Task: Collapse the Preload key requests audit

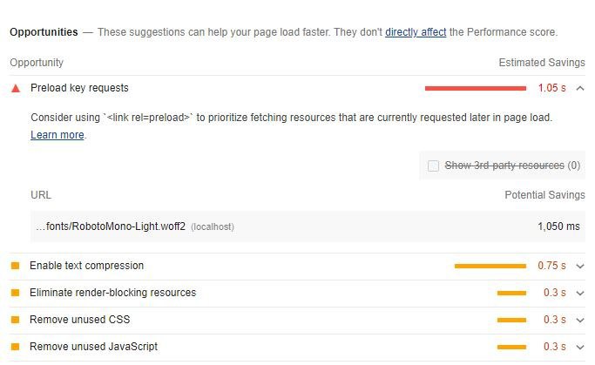Action: (580, 88)
